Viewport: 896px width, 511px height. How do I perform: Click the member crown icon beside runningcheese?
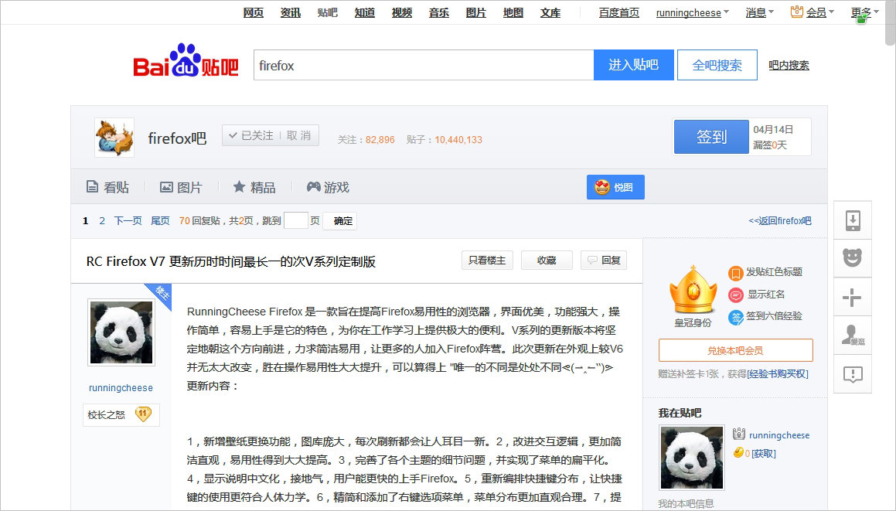pyautogui.click(x=739, y=434)
